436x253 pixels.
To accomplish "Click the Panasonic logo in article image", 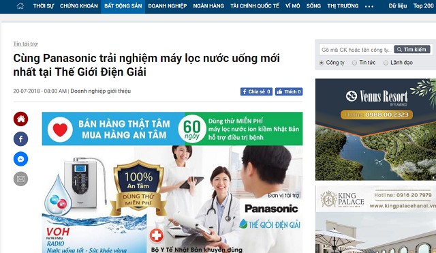I will coord(271,209).
